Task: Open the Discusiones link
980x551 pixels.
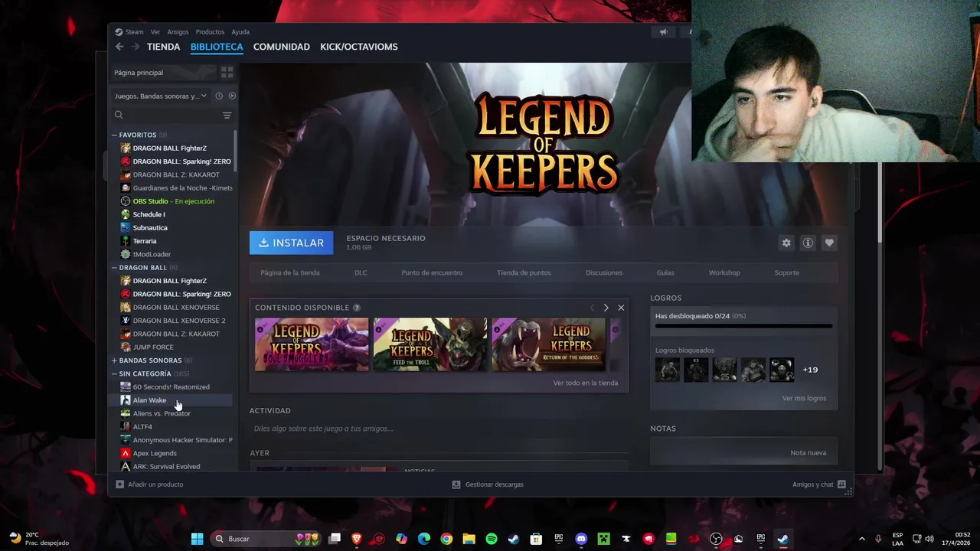Action: [604, 272]
